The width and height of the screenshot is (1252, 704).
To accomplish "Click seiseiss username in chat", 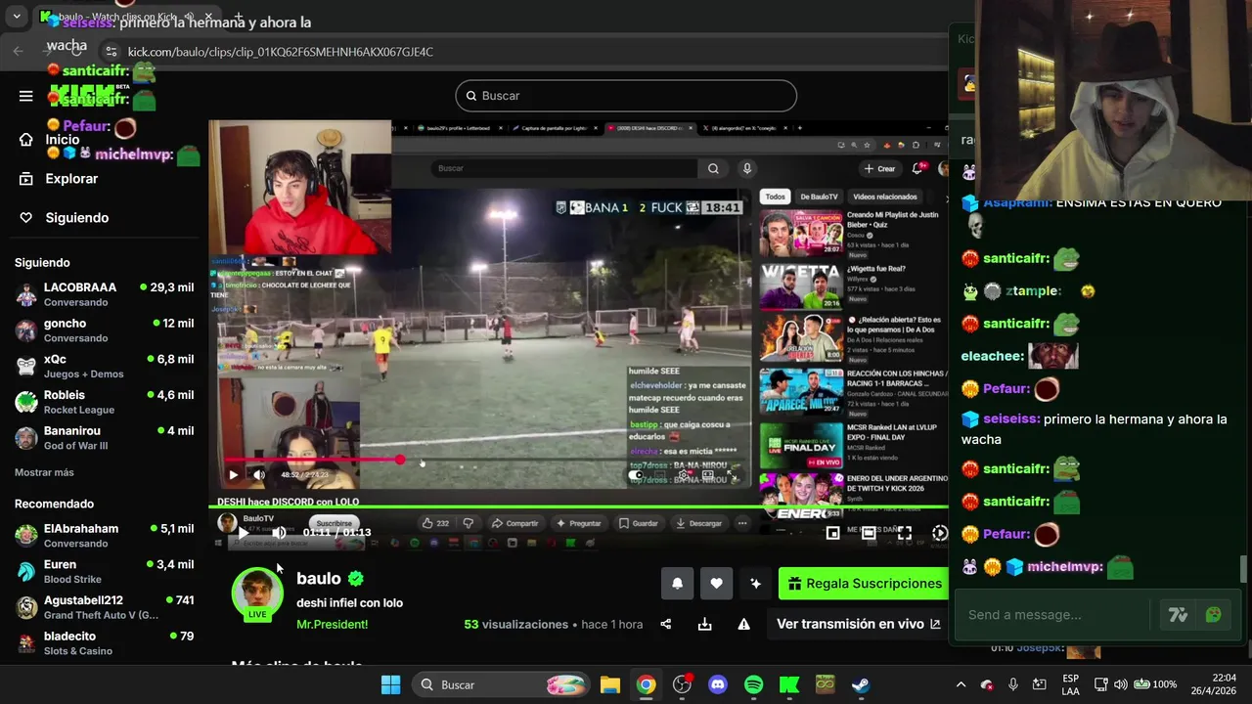I will [x=1011, y=419].
